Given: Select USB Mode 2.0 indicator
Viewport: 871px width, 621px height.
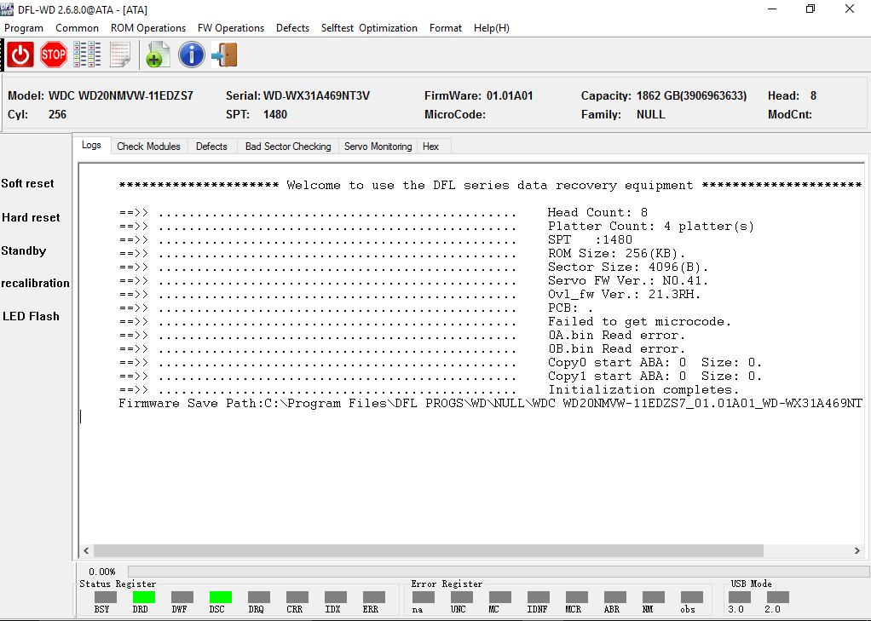Looking at the screenshot, I should coord(777,597).
